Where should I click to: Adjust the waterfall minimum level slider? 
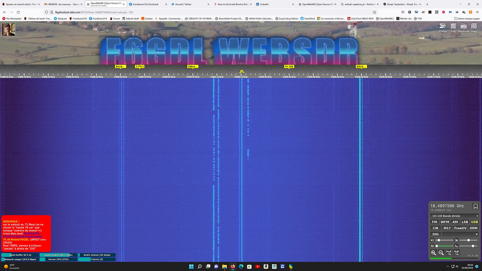coord(468,240)
